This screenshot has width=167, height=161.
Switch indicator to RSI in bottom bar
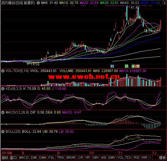point(136,158)
